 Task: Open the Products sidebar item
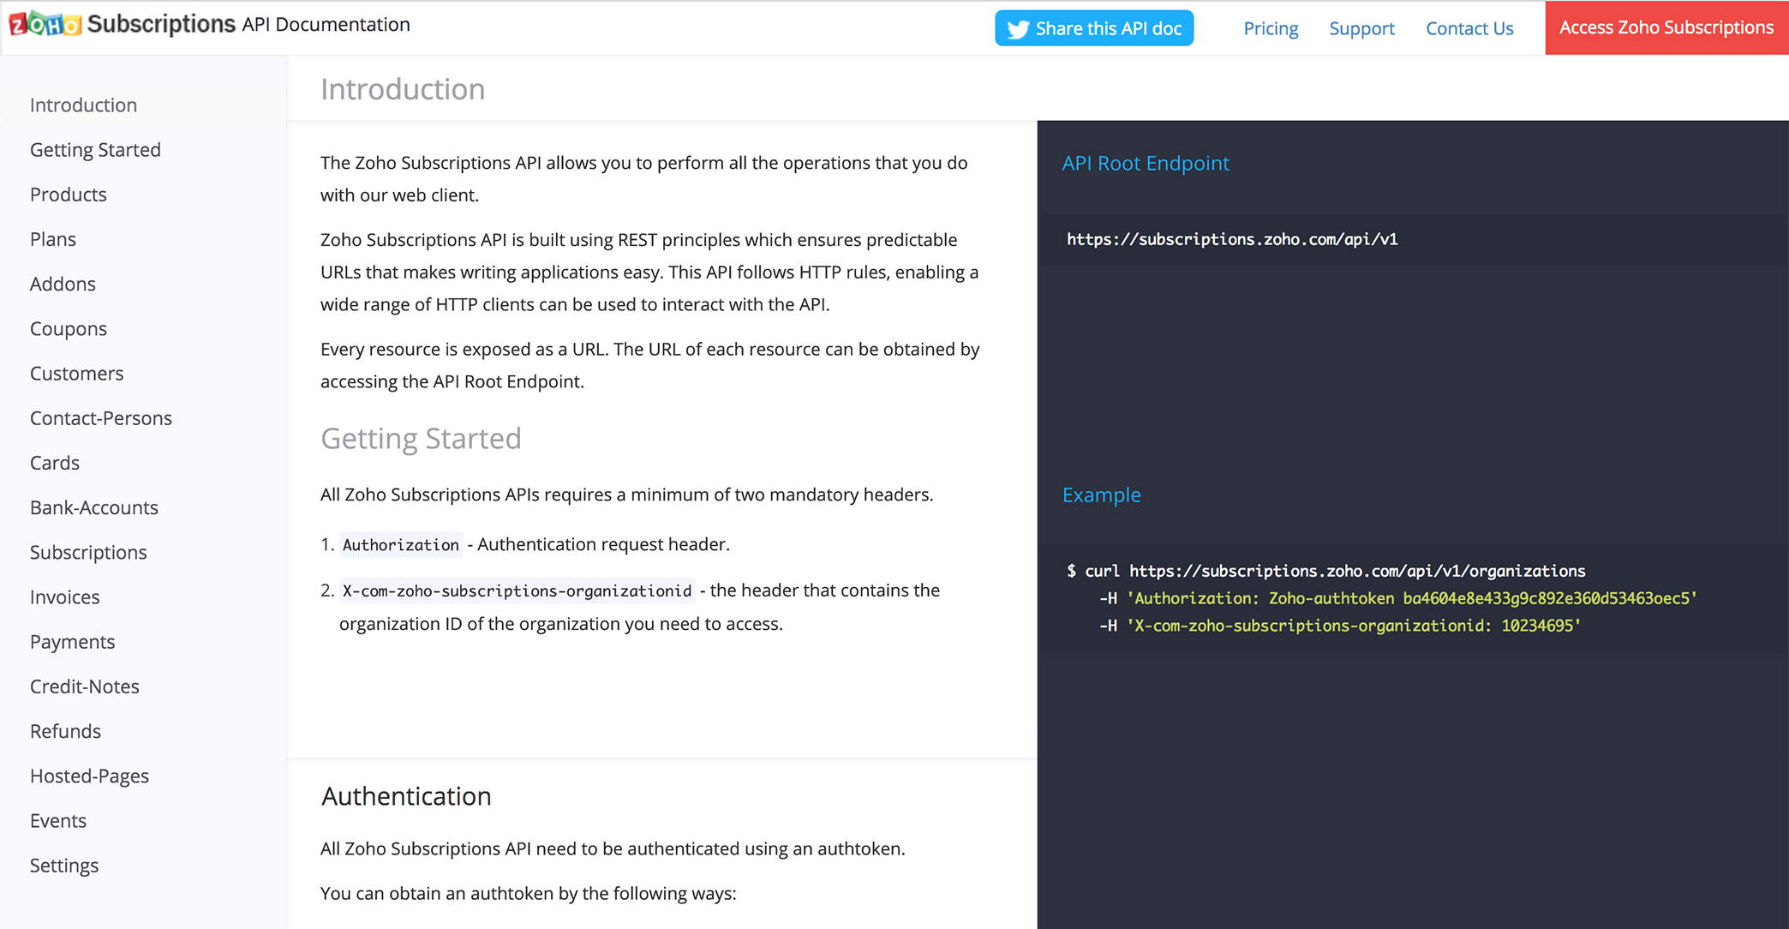tap(68, 195)
